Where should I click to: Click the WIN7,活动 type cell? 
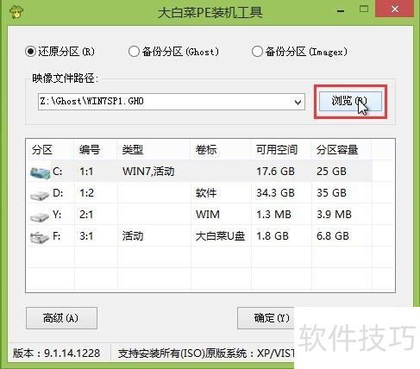coord(148,172)
